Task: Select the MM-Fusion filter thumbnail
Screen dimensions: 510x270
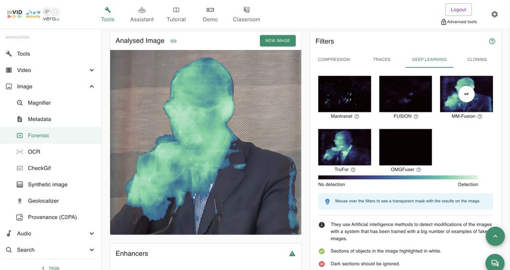Action: (466, 94)
